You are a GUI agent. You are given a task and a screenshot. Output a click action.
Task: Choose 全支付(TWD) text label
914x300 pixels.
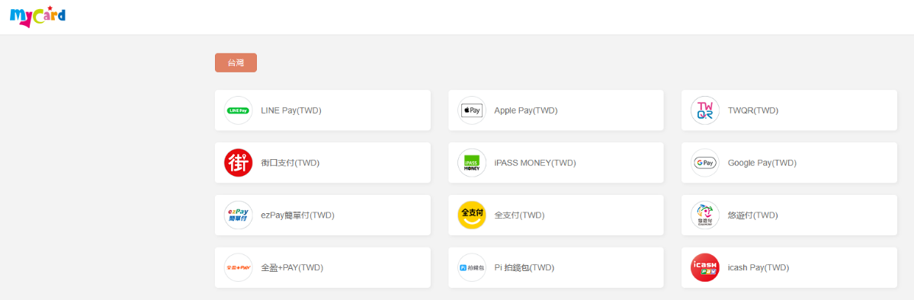pos(519,215)
